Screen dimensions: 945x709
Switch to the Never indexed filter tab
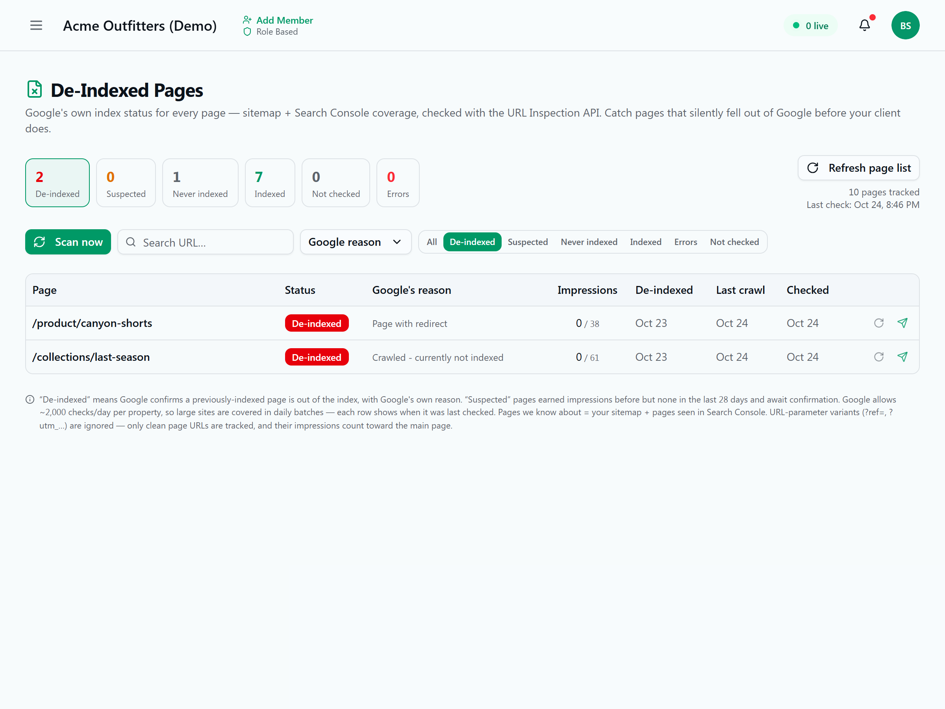point(589,242)
